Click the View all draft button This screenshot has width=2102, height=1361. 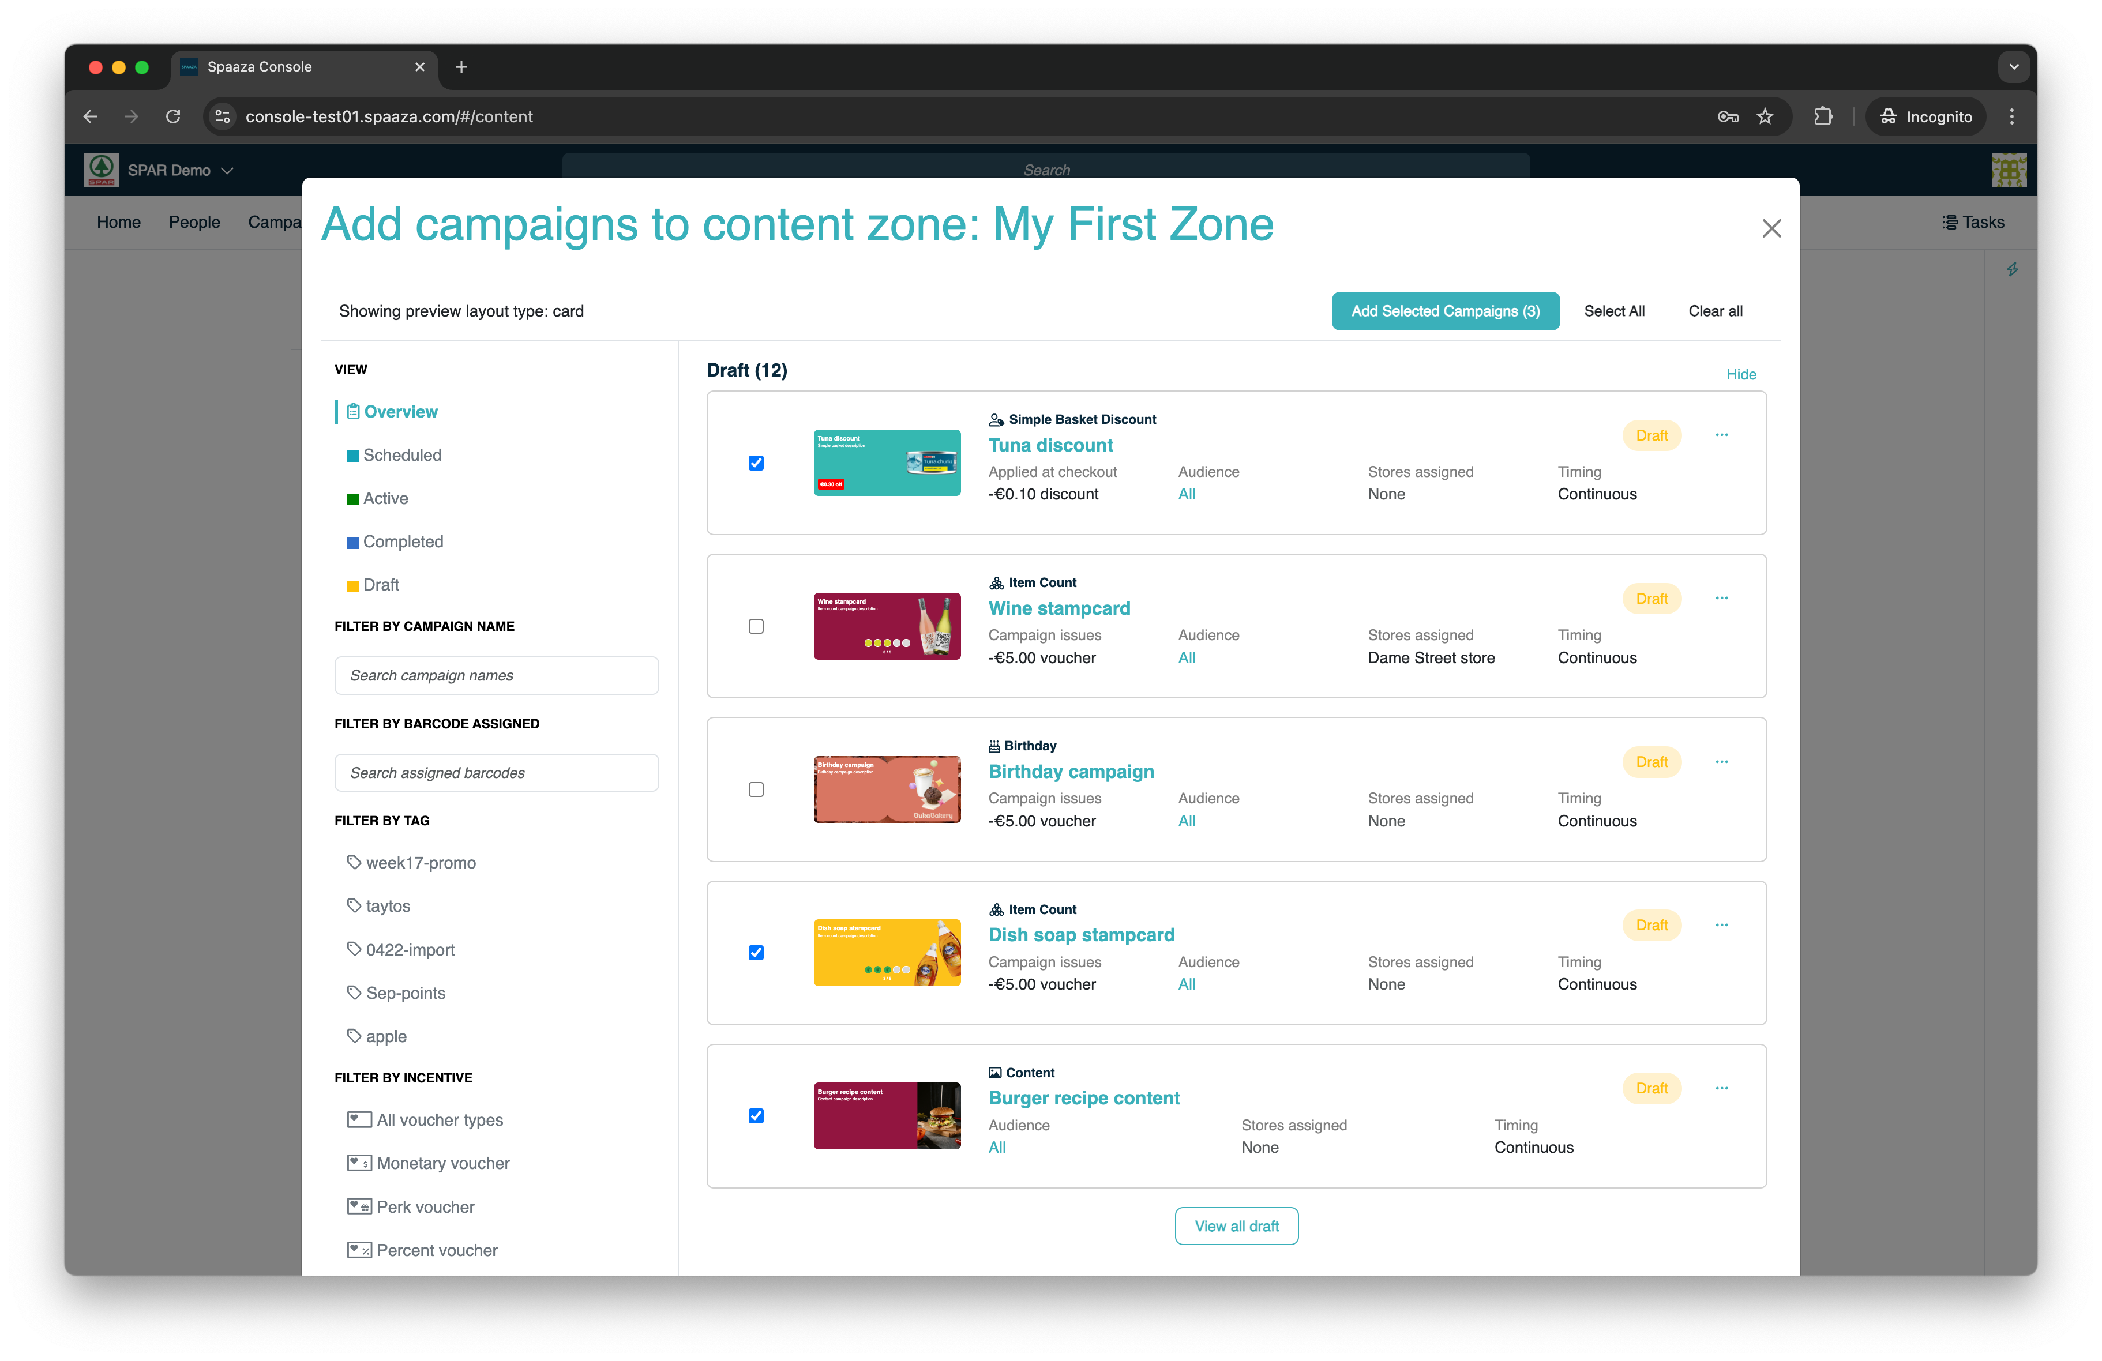pos(1237,1226)
